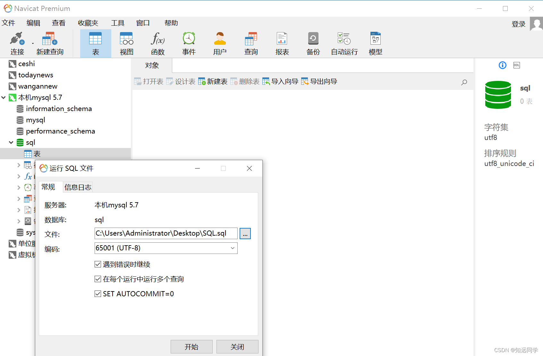Click the file path input field
The width and height of the screenshot is (543, 356).
166,233
